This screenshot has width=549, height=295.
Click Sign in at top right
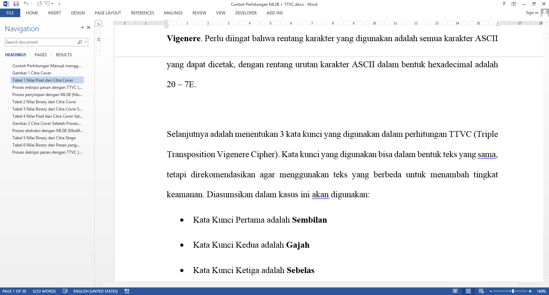[x=532, y=13]
